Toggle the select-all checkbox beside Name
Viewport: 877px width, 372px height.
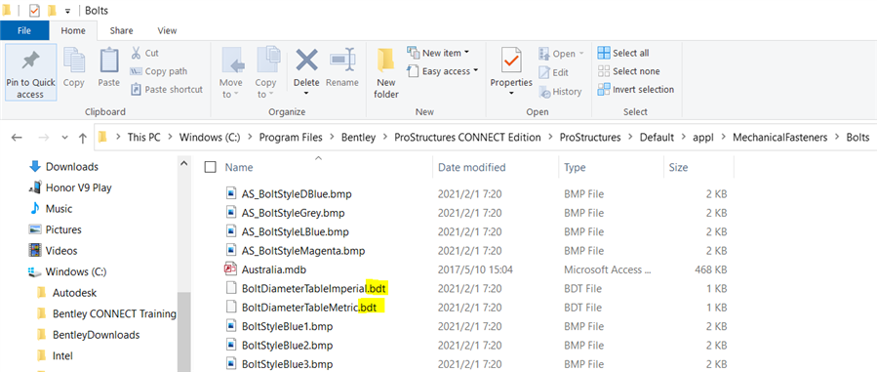(211, 167)
